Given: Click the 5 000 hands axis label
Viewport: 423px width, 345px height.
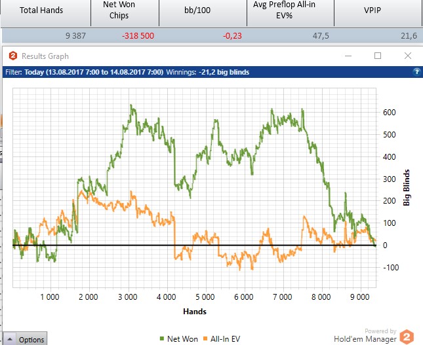Looking at the screenshot, I should (x=205, y=297).
